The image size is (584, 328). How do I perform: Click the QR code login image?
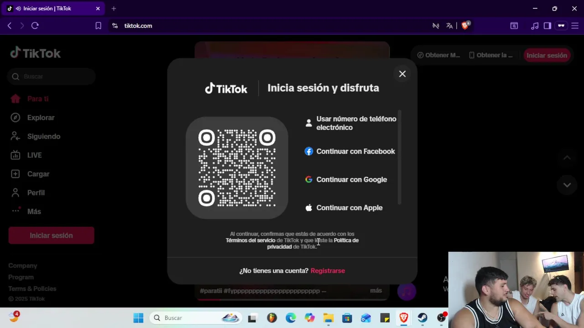237,168
